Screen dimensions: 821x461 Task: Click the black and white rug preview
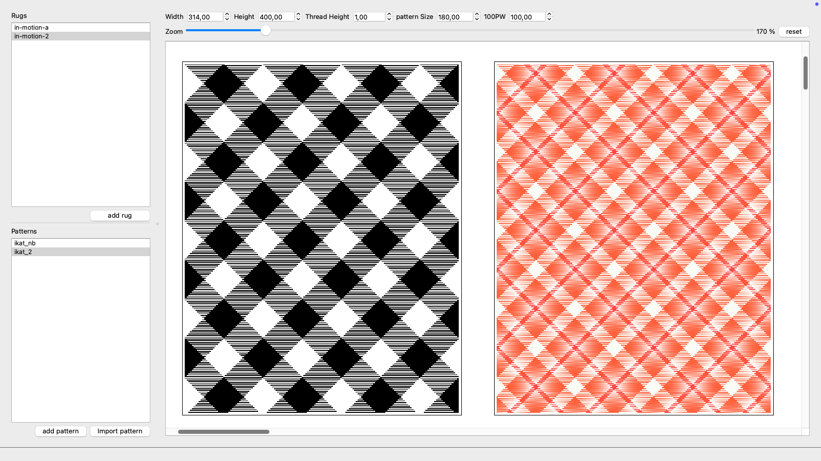click(322, 238)
